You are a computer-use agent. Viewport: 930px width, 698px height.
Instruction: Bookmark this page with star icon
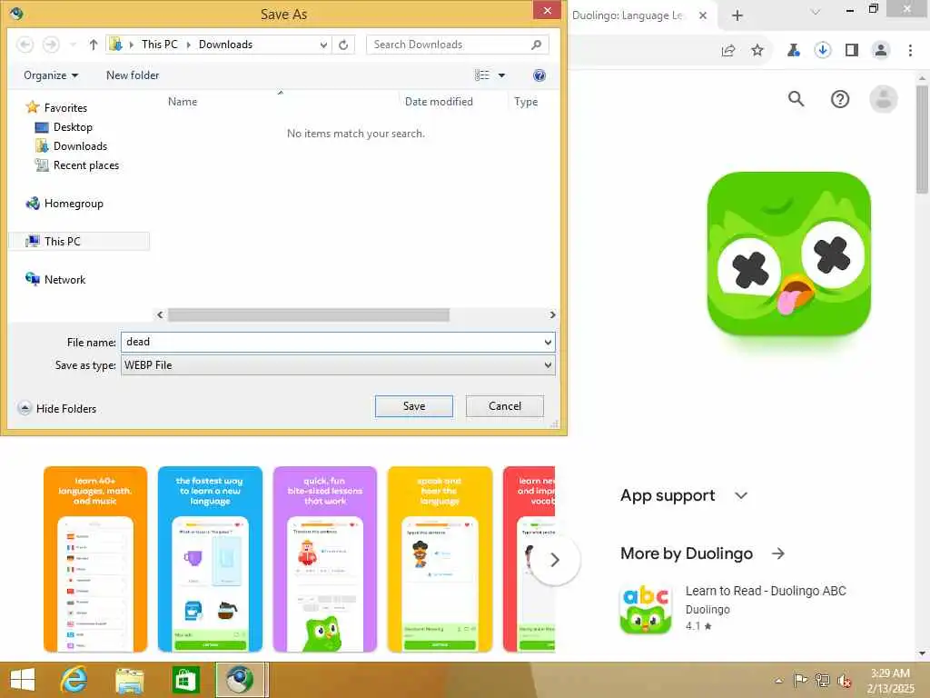pos(757,51)
